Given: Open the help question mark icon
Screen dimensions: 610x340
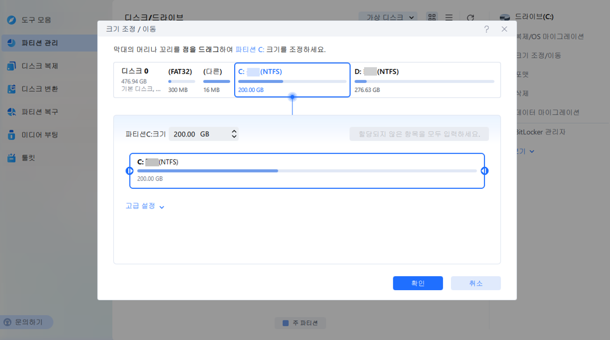Looking at the screenshot, I should click(x=486, y=29).
